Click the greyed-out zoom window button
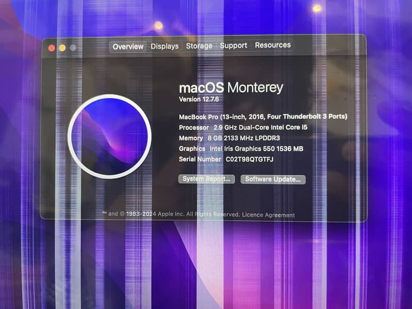 (x=73, y=48)
